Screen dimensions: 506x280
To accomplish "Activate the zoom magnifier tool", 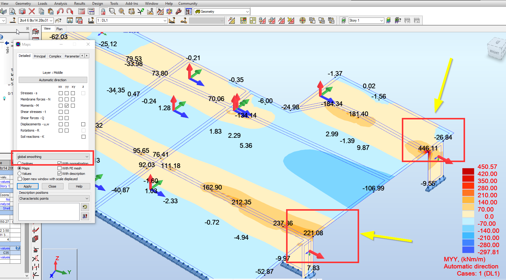I will [112, 11].
